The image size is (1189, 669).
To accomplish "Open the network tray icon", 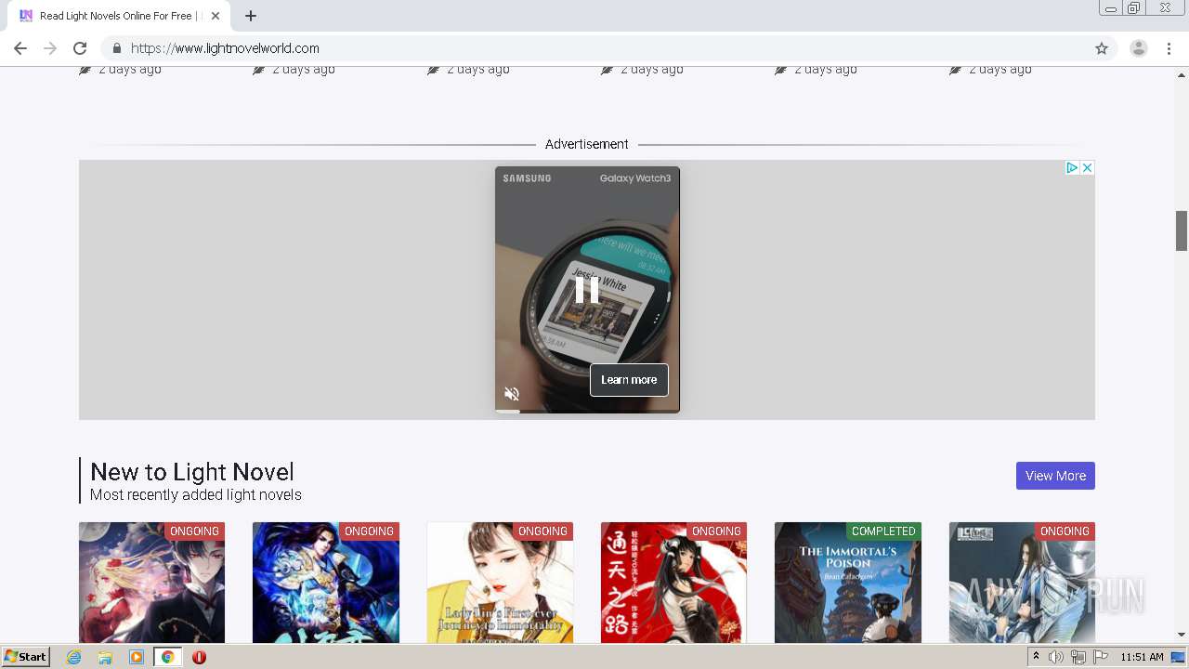I will pos(1078,657).
